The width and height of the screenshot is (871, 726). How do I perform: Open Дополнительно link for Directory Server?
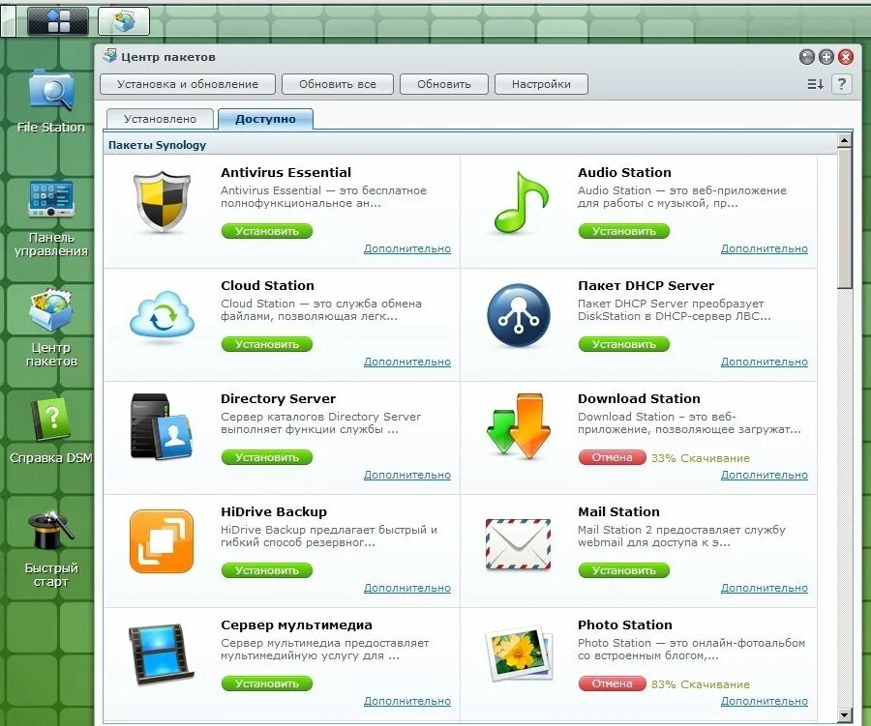[407, 475]
